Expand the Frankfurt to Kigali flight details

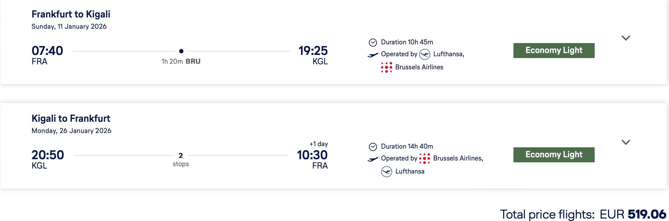(x=626, y=38)
